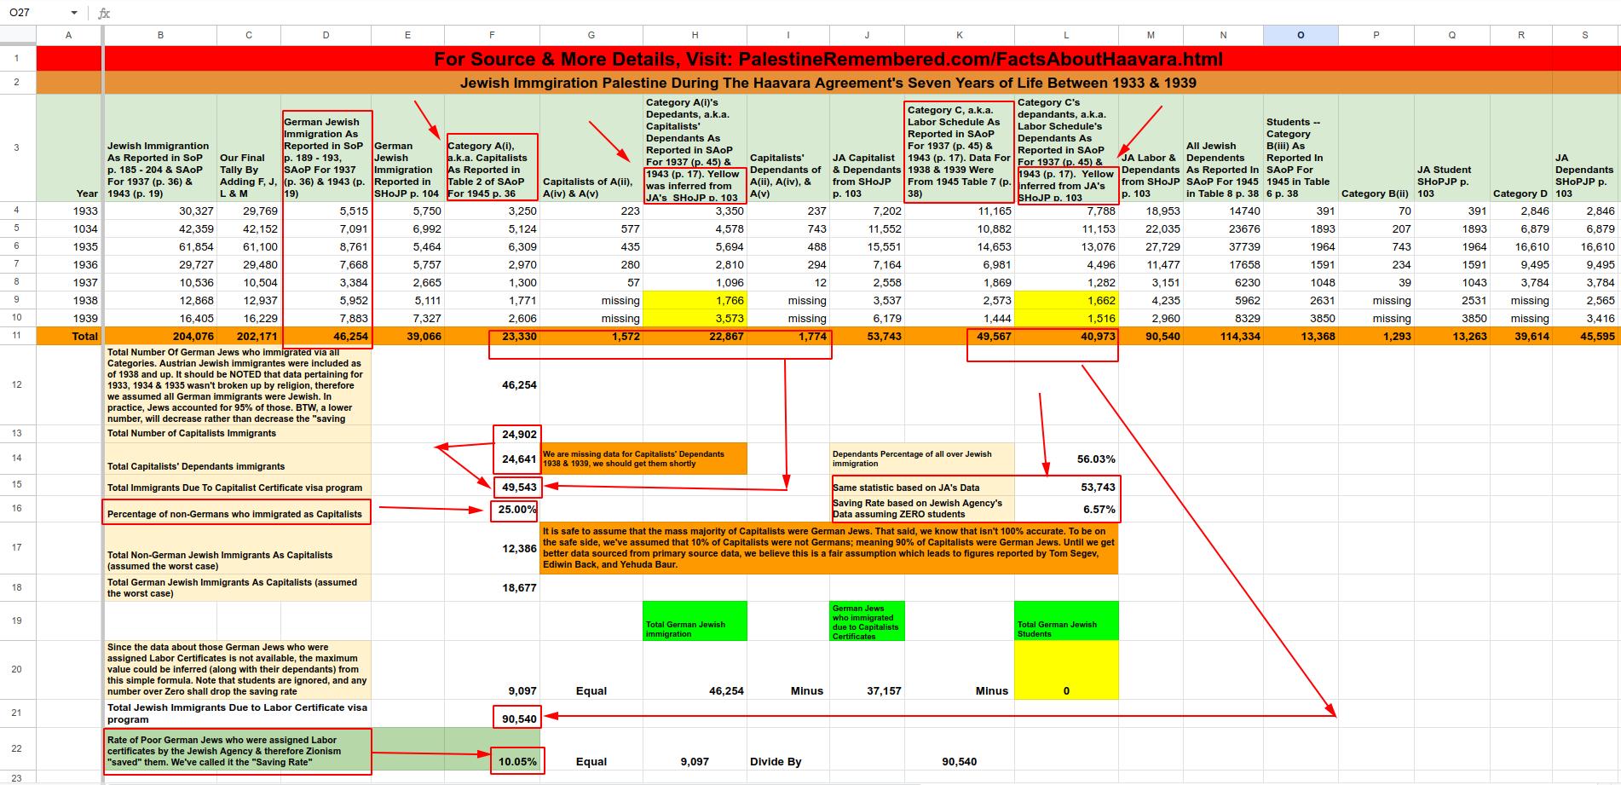Click the fx formula icon
The image size is (1621, 785).
pyautogui.click(x=104, y=13)
